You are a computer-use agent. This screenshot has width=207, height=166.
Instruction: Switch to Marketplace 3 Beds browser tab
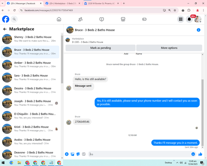[63, 3]
